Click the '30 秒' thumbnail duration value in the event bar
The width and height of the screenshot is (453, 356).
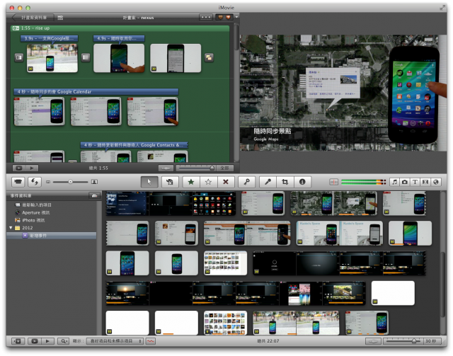click(x=432, y=341)
